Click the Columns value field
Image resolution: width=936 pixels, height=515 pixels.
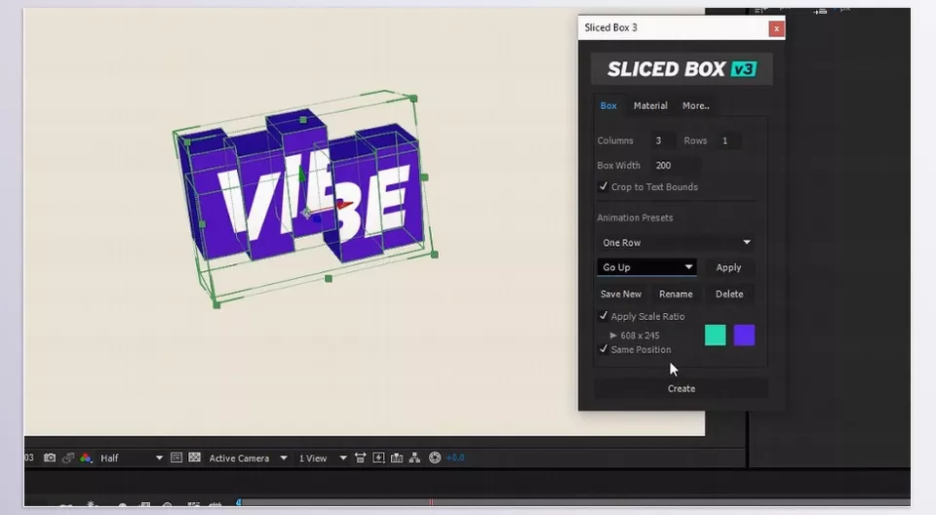(x=662, y=140)
